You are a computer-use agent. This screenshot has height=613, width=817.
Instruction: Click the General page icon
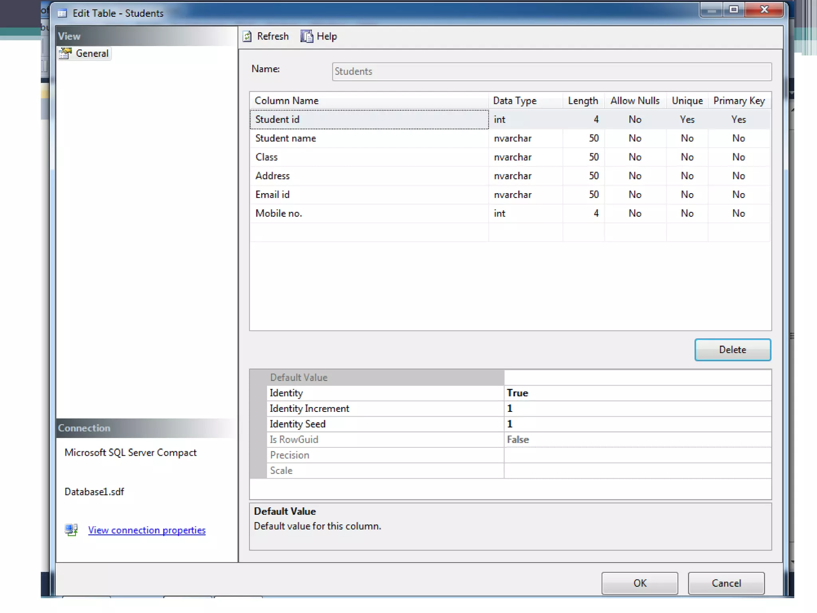(x=65, y=53)
